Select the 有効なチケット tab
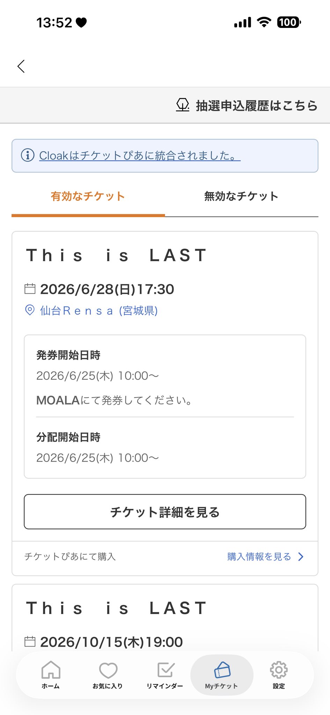This screenshot has height=715, width=330. click(x=88, y=196)
